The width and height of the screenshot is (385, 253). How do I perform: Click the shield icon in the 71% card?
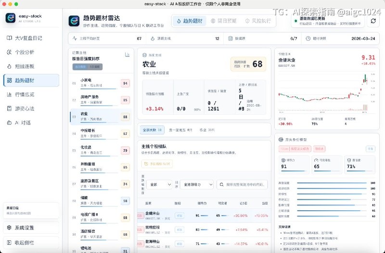pyautogui.click(x=349, y=160)
